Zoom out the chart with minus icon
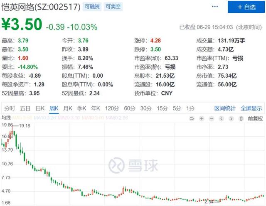 (212, 118)
